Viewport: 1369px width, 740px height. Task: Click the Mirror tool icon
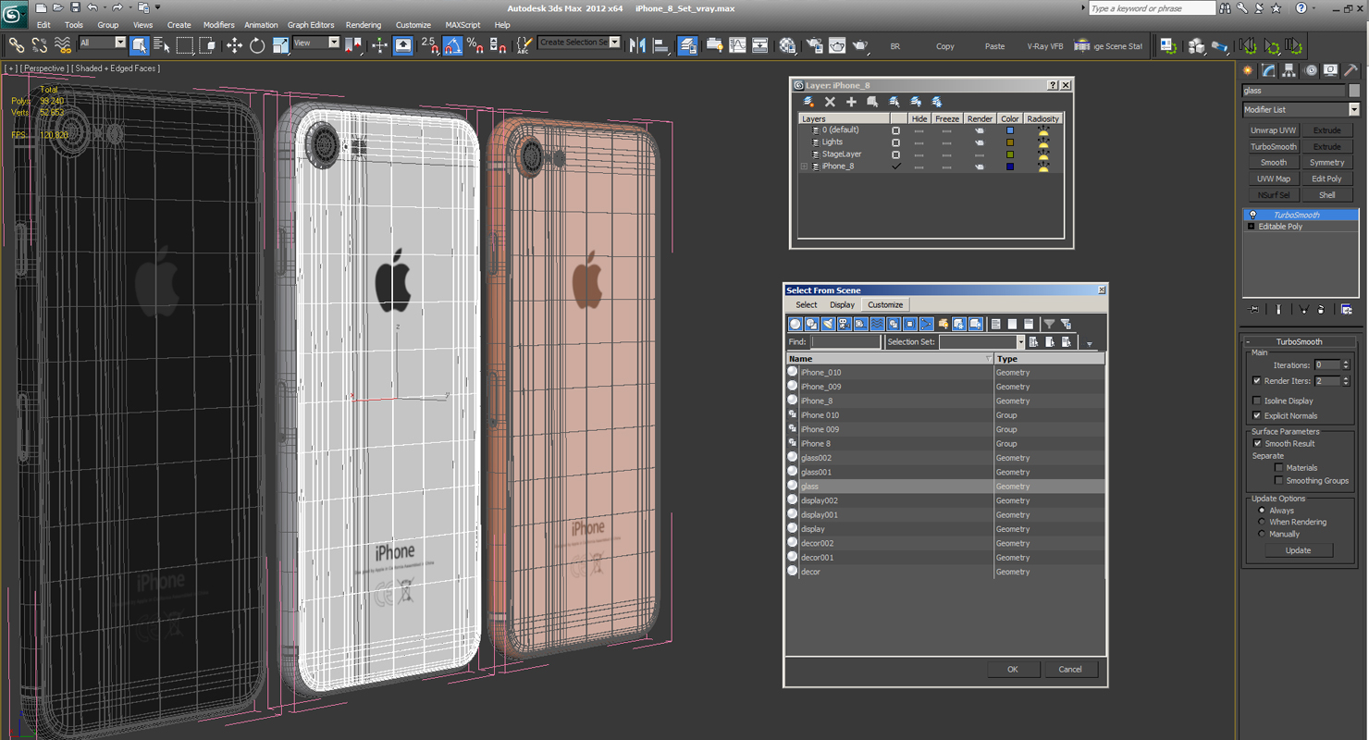pos(637,44)
